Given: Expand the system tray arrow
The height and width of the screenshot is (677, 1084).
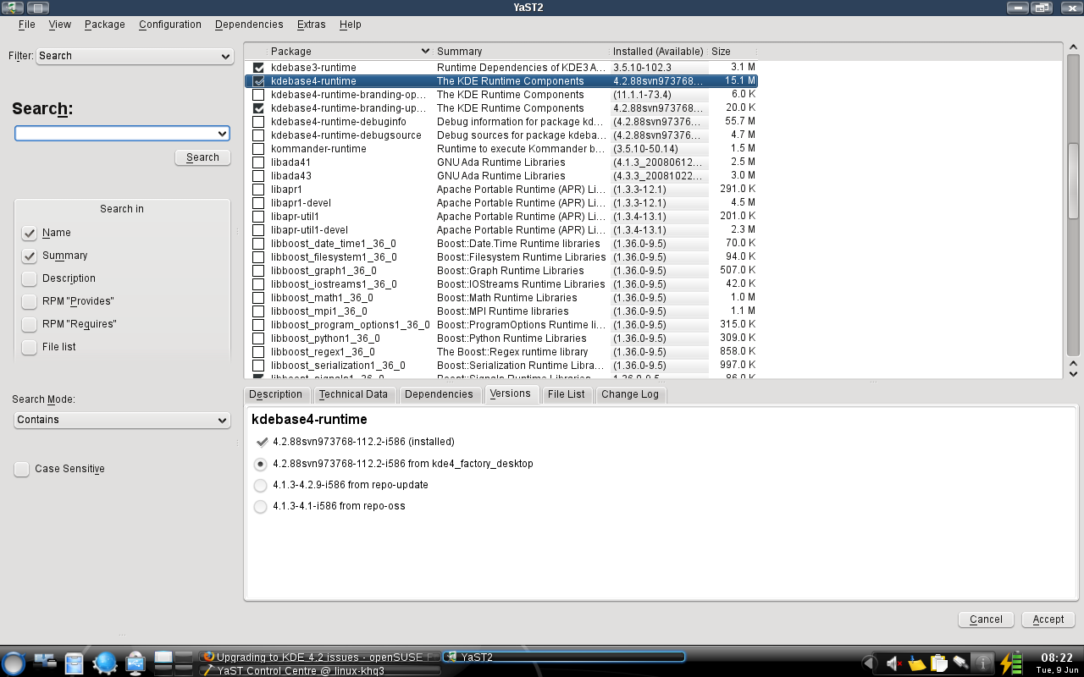Looking at the screenshot, I should coord(868,663).
